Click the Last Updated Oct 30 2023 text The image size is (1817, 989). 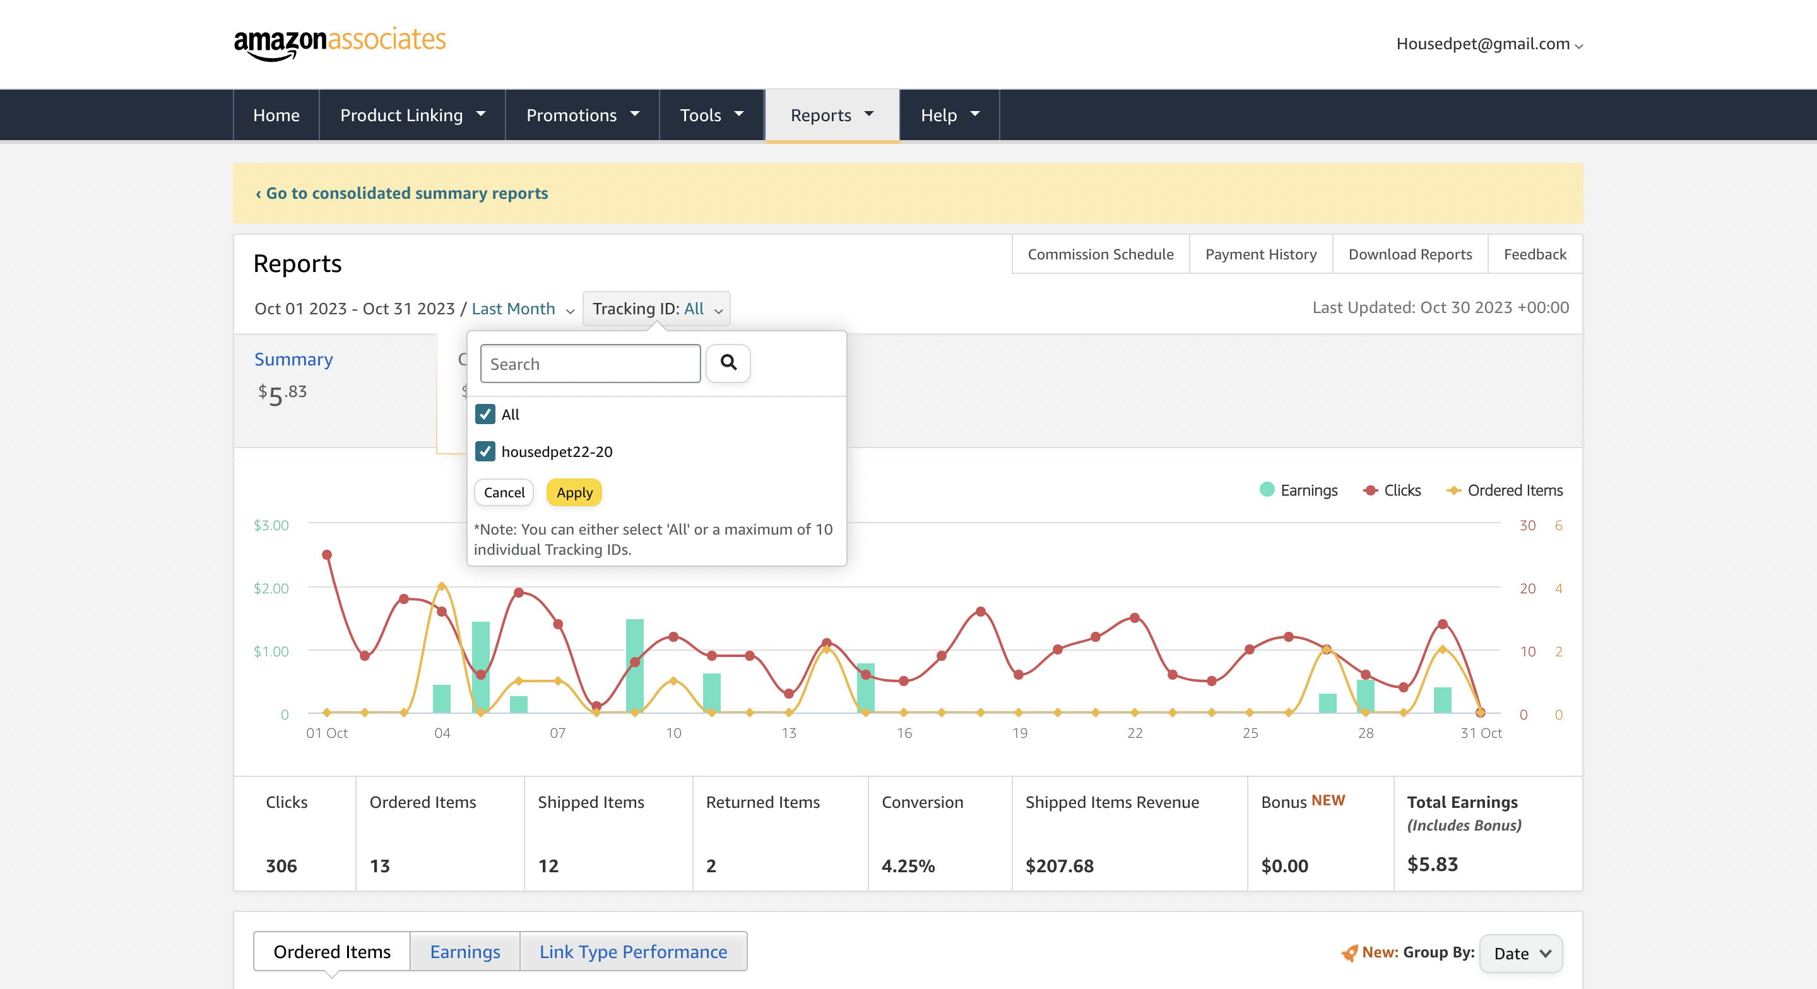(1441, 307)
